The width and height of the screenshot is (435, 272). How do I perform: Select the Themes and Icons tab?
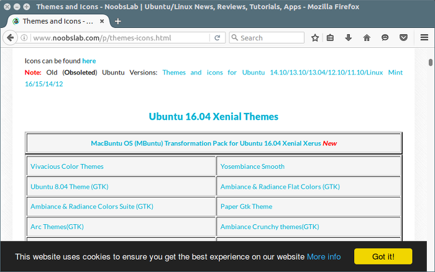click(58, 21)
